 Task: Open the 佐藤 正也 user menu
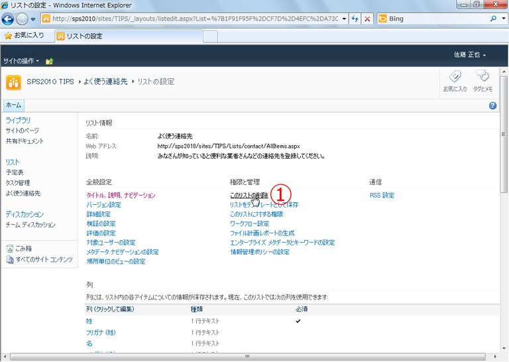(x=470, y=54)
